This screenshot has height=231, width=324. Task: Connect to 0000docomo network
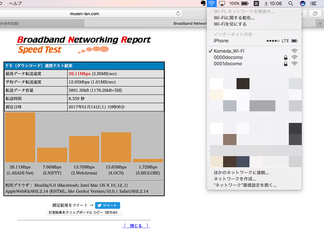pyautogui.click(x=254, y=57)
